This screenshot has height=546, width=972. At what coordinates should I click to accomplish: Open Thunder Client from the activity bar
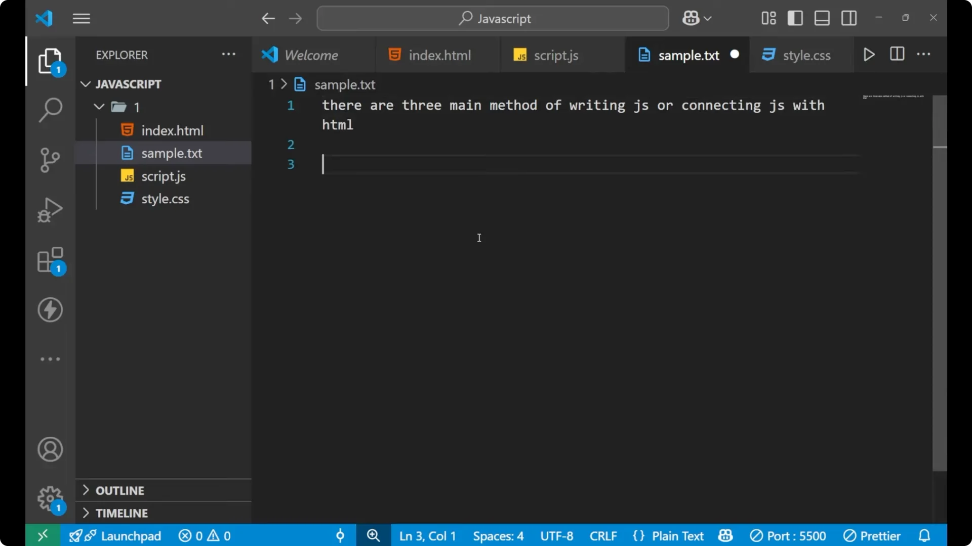[50, 310]
